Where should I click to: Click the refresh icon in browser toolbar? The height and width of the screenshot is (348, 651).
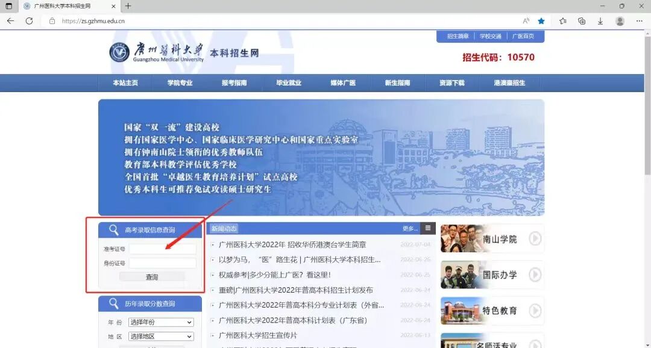30,20
